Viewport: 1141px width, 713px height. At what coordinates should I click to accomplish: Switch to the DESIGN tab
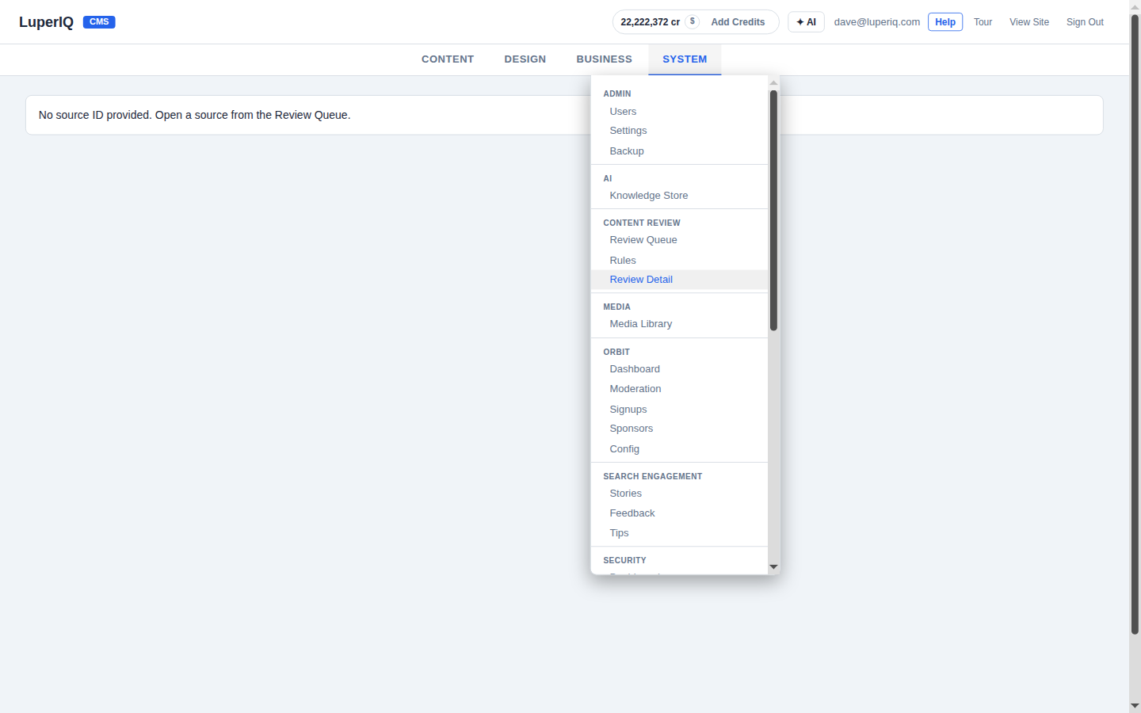525,59
